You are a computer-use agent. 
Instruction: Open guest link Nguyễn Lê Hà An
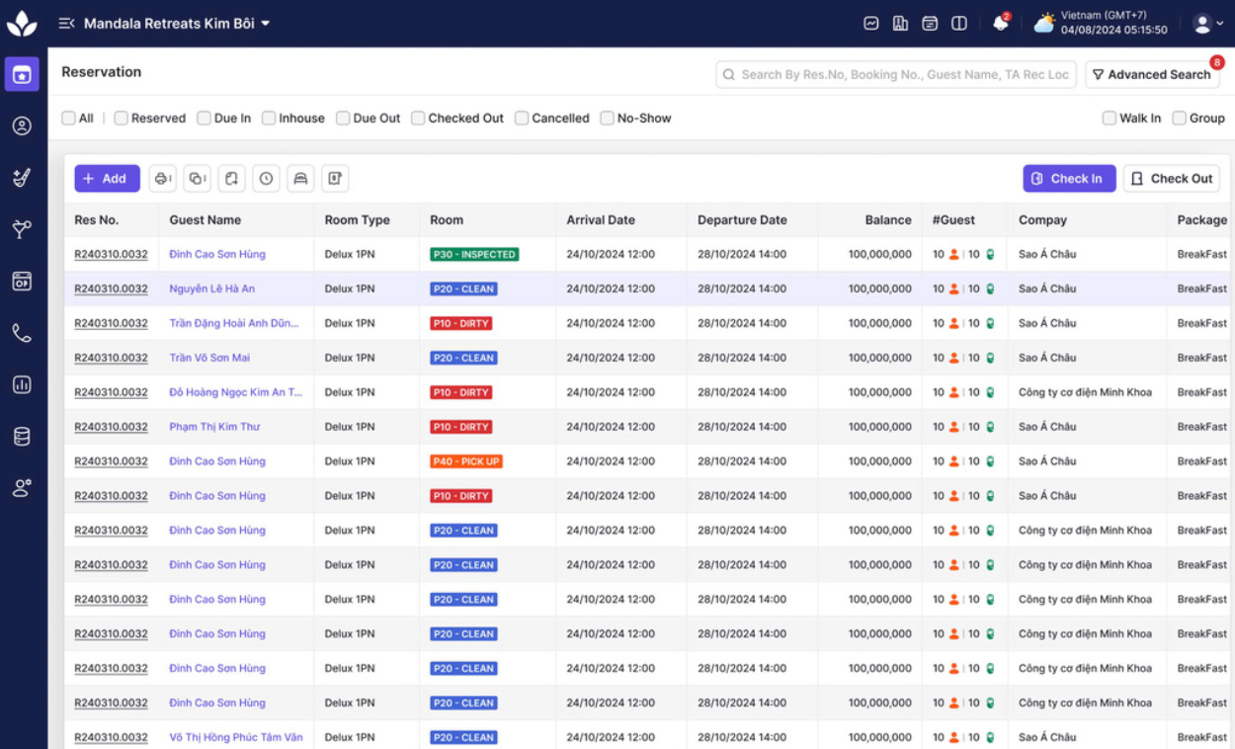tap(211, 289)
